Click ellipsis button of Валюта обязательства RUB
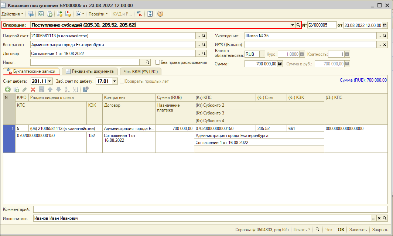 pyautogui.click(x=262, y=54)
